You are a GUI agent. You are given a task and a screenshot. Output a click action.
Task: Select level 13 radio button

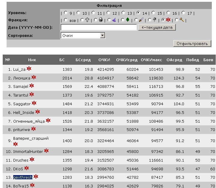[123, 13]
